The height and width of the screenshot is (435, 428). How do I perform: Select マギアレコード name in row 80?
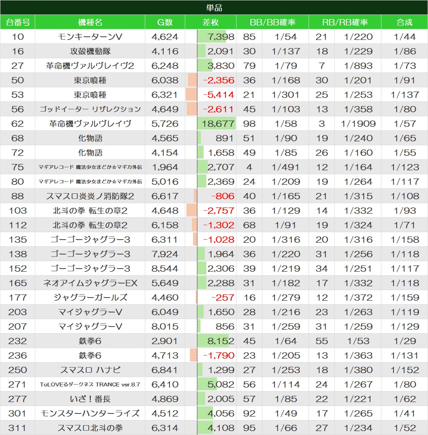[x=90, y=181]
